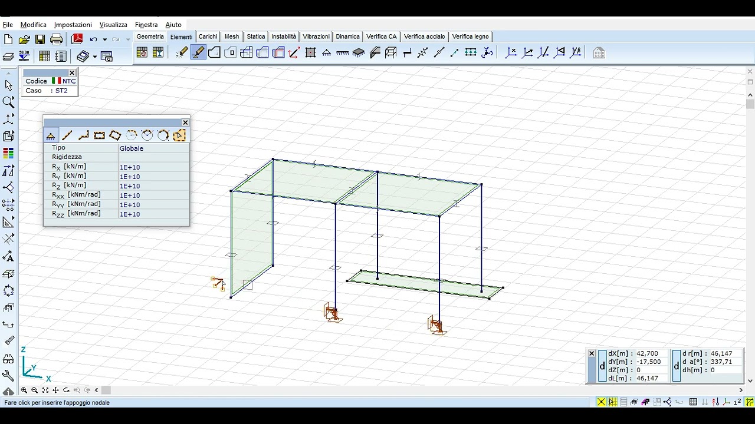The image size is (755, 424).
Task: Switch to the Geometria tab
Action: point(150,37)
